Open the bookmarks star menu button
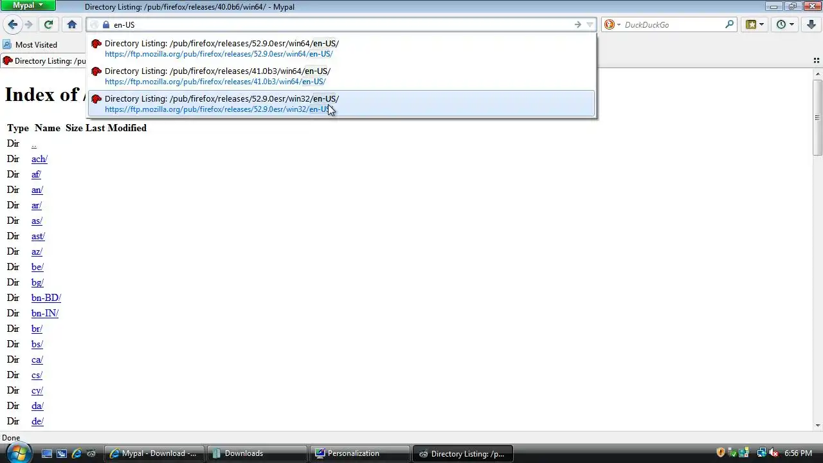823x463 pixels. pyautogui.click(x=755, y=24)
